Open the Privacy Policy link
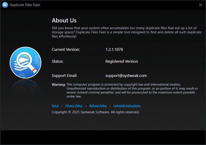Screen dimensions: 206x145 pyautogui.click(x=74, y=106)
